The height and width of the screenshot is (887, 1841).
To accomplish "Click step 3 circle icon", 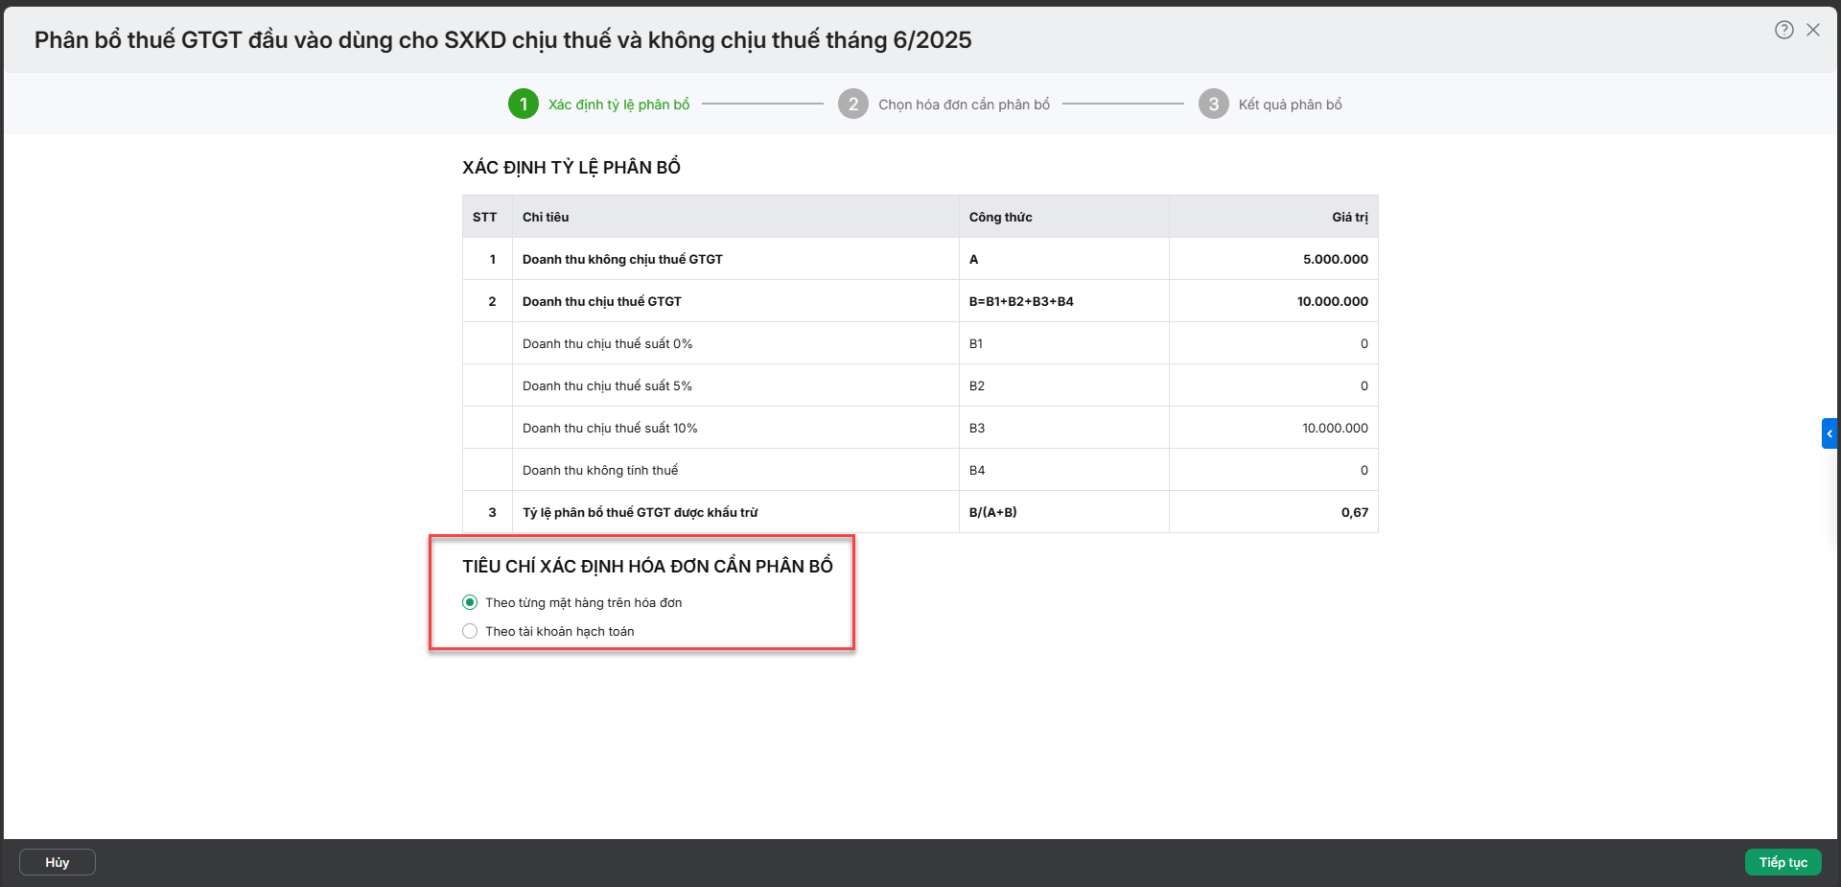I will coord(1214,104).
